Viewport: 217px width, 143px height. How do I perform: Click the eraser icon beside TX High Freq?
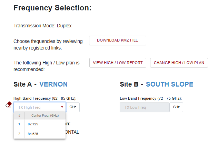(x=9, y=105)
